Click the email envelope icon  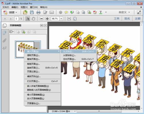(52, 12)
